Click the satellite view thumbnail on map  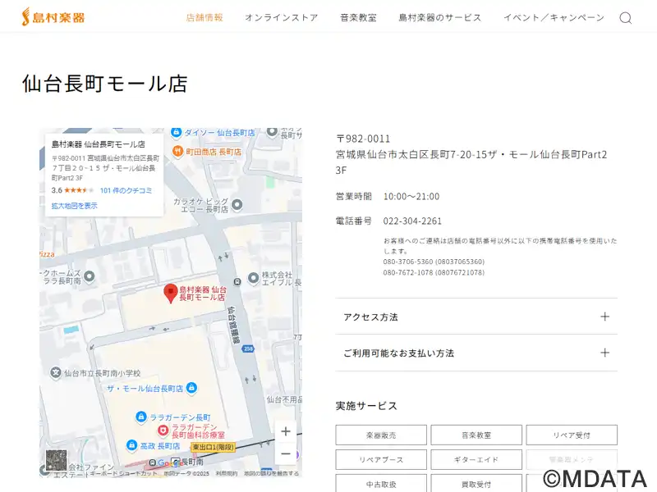56,460
